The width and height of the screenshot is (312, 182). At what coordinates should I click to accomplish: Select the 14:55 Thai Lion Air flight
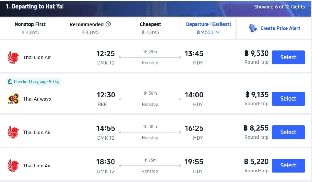click(x=288, y=132)
